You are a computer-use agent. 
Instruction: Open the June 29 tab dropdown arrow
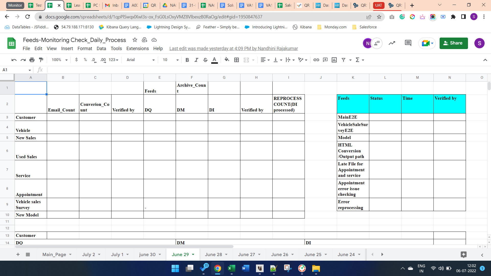tap(193, 255)
